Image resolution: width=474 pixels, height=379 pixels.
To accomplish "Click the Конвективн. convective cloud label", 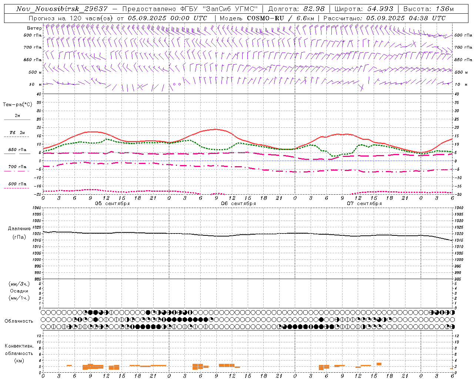I will pos(19,346).
